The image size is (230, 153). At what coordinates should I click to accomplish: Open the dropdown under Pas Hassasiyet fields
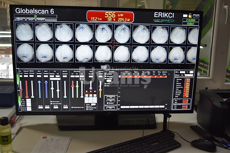[x=55, y=79]
